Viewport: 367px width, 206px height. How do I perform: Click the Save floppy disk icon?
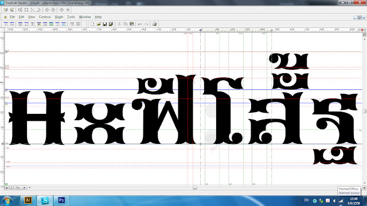(104, 24)
